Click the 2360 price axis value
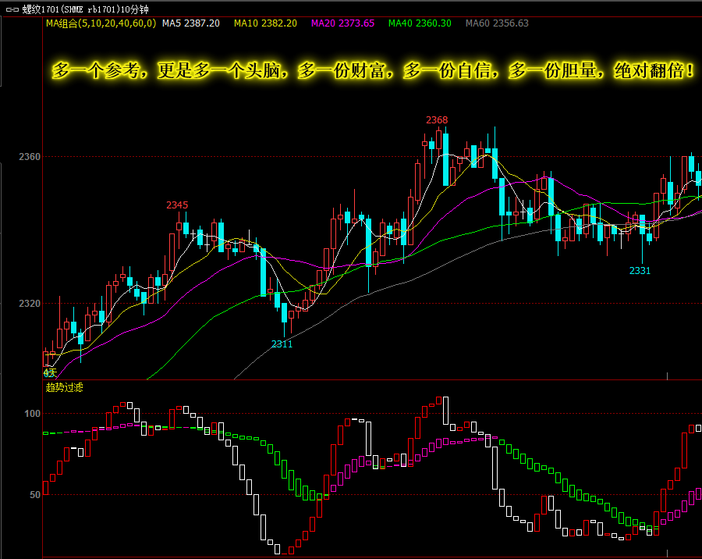702x559 pixels. click(30, 157)
